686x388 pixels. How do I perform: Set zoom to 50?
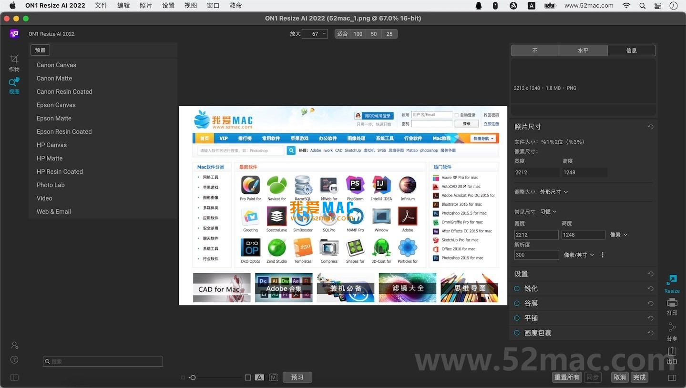point(374,34)
